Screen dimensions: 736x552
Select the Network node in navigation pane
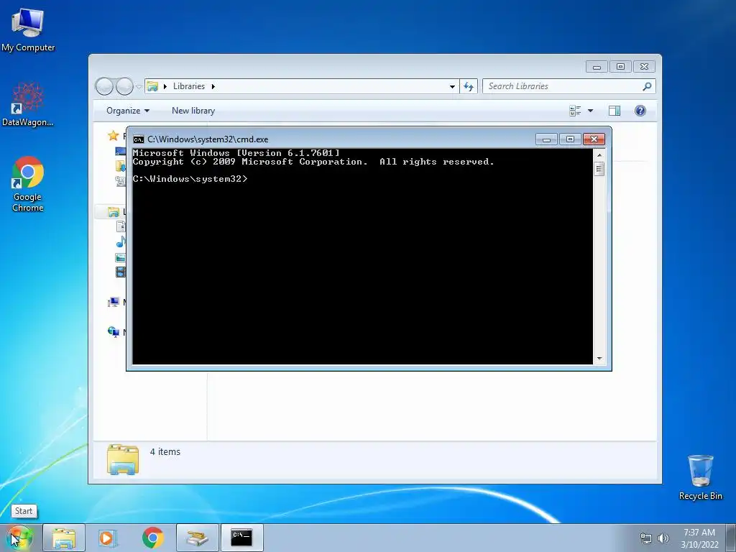coord(113,332)
